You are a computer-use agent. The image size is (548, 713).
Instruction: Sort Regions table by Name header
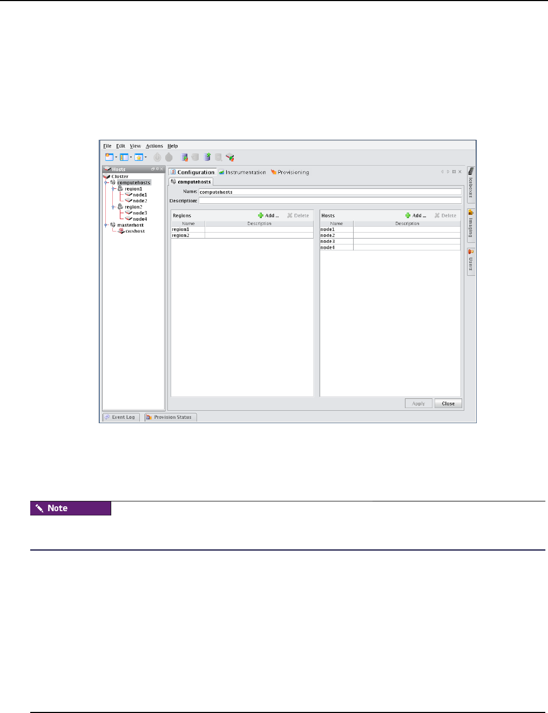tap(188, 223)
